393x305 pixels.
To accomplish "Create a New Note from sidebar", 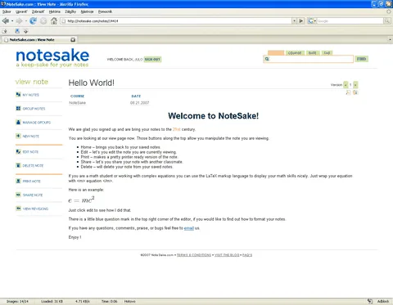I will pyautogui.click(x=30, y=136).
